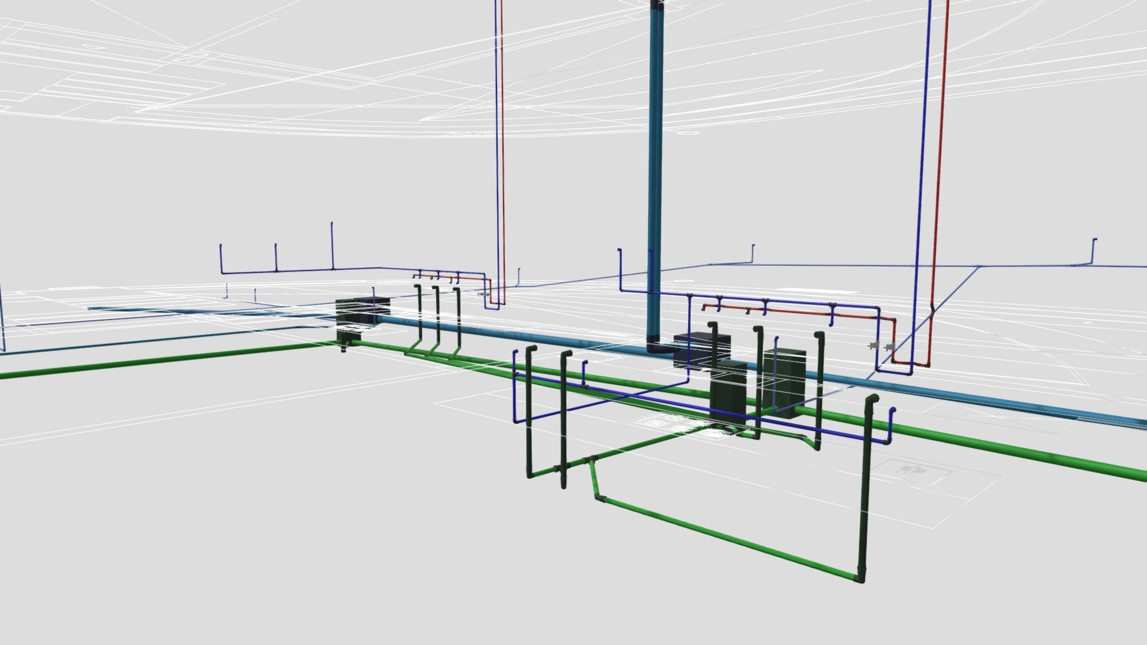This screenshot has height=645, width=1147.
Task: Select the dark manifold box on far left
Action: (x=362, y=313)
